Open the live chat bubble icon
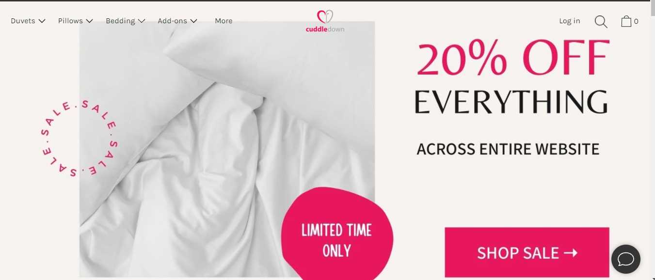The width and height of the screenshot is (655, 280). pyautogui.click(x=626, y=259)
